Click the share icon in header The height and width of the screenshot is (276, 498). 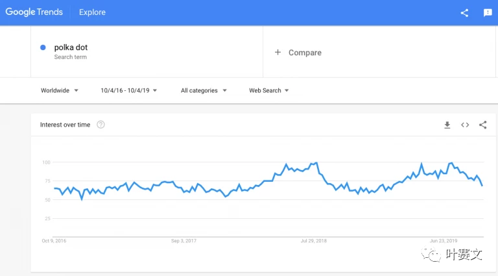click(464, 12)
